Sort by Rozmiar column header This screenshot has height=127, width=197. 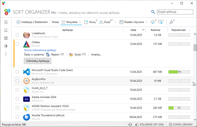pos(156,30)
